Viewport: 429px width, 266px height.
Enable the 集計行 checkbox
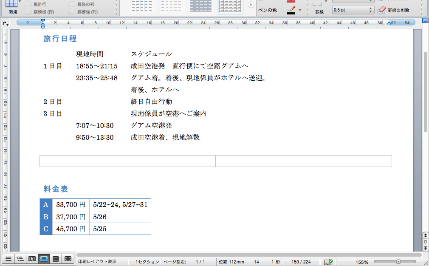[x=28, y=4]
